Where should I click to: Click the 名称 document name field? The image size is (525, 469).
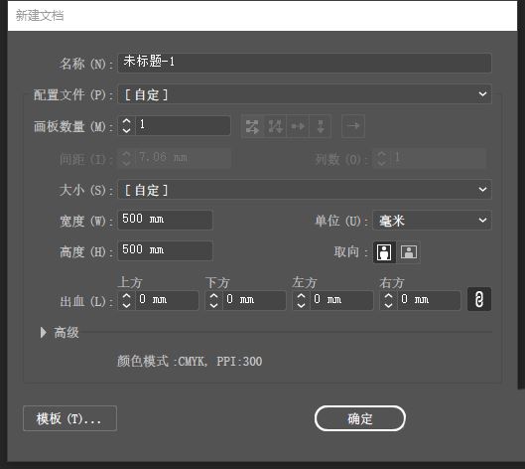point(305,63)
